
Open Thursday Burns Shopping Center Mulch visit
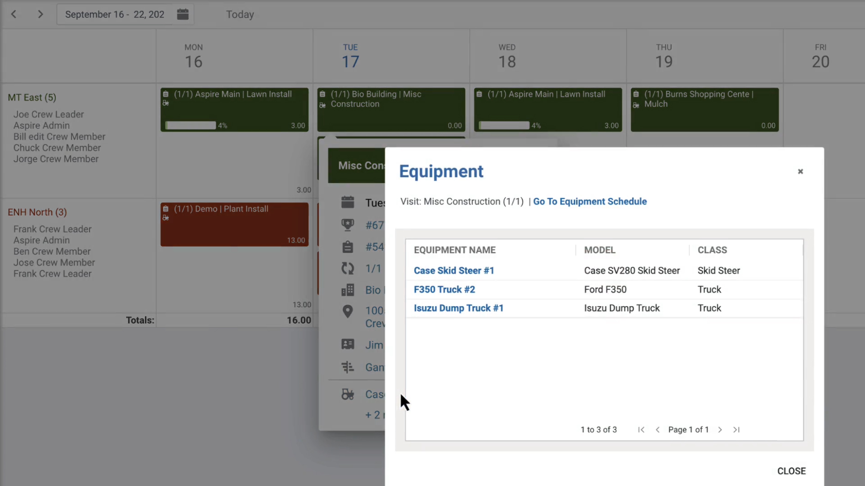[x=705, y=110]
